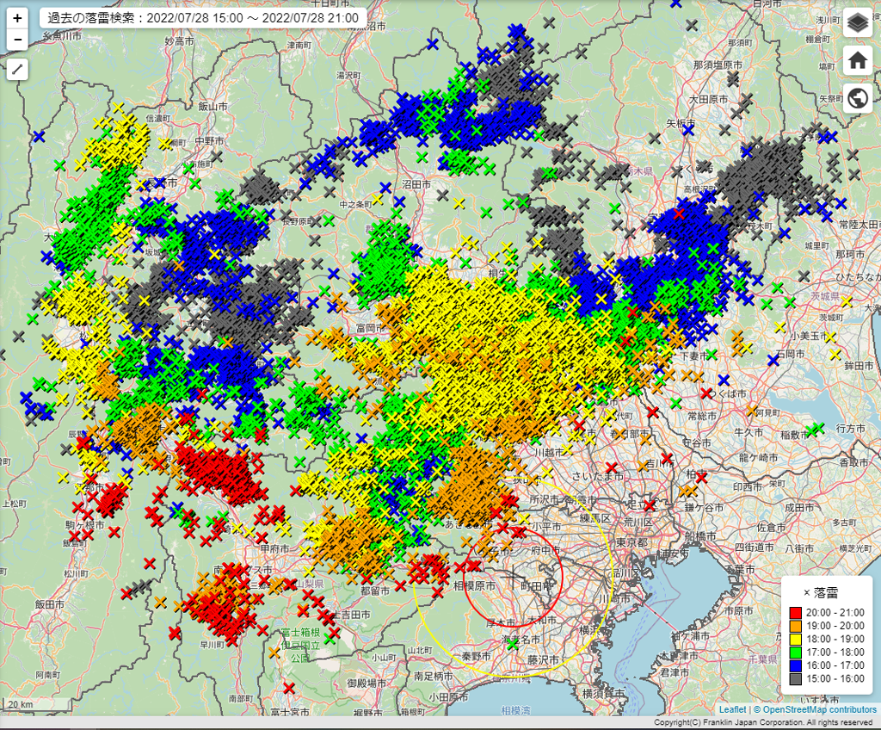The height and width of the screenshot is (730, 881).
Task: Zoom in with the plus button
Action: (18, 17)
